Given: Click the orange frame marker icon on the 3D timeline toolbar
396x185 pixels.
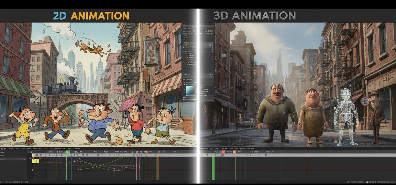Looking at the screenshot, I should coord(234,152).
